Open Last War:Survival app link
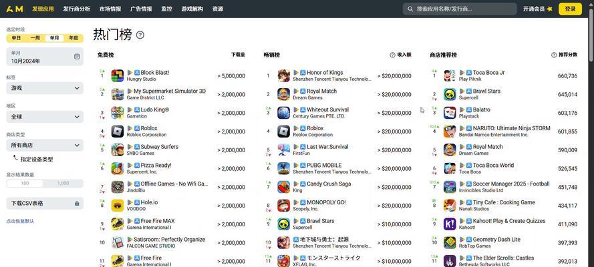The image size is (594, 267). [x=327, y=147]
